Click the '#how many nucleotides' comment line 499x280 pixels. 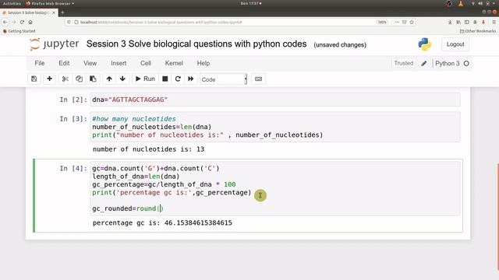tap(134, 119)
